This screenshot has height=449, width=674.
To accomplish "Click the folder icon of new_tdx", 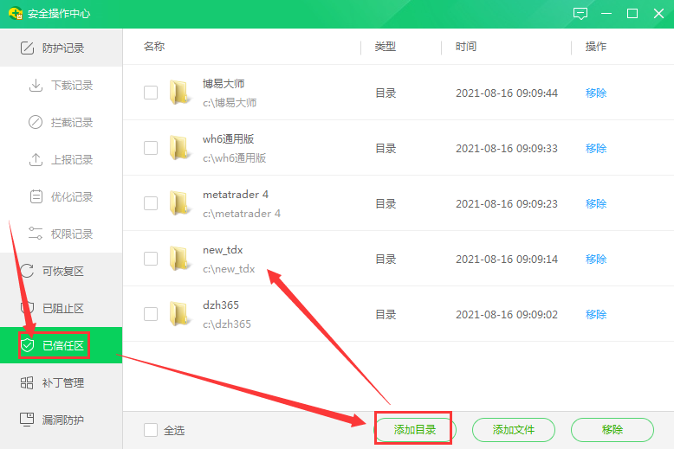I will pyautogui.click(x=179, y=259).
